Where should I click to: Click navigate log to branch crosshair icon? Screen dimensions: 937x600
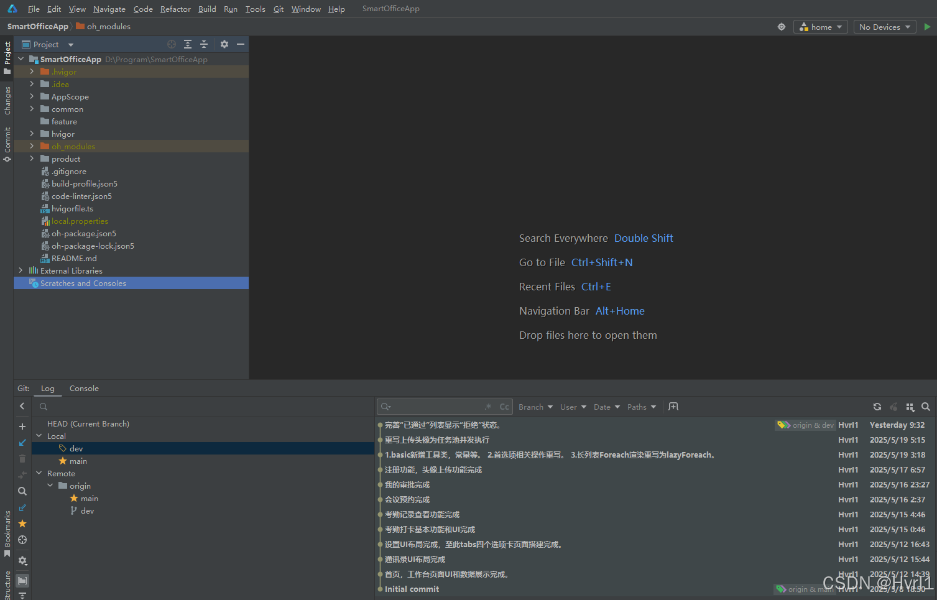[x=22, y=540]
